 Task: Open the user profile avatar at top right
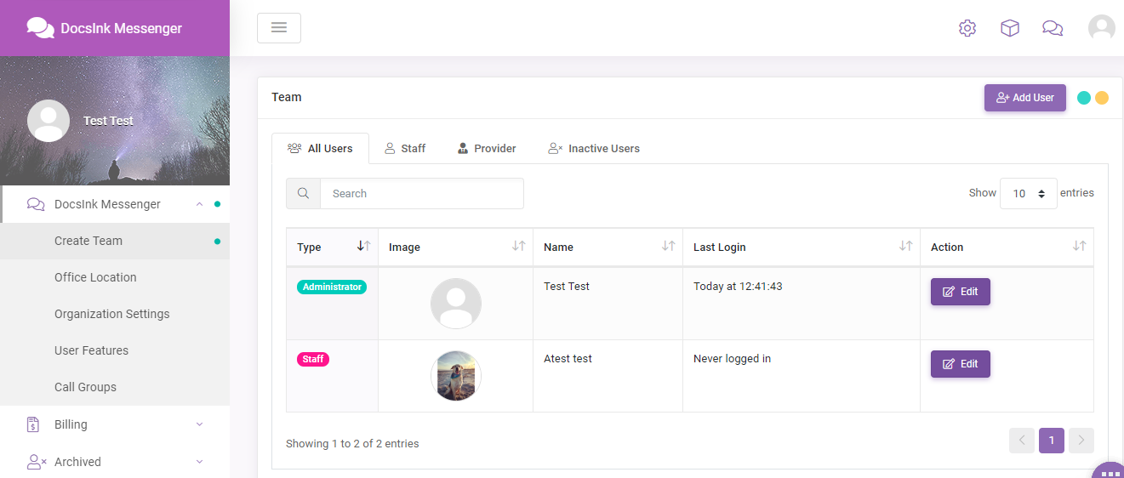(x=1102, y=28)
